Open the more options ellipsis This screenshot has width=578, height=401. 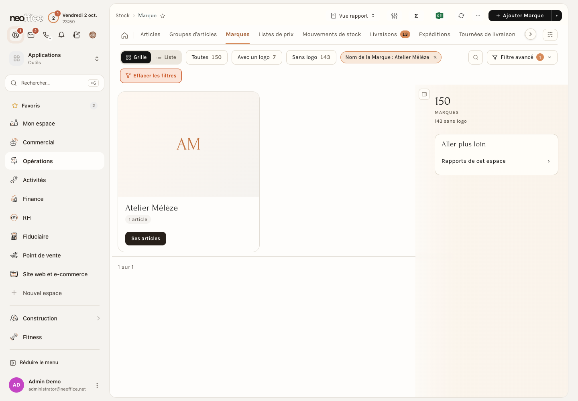478,16
